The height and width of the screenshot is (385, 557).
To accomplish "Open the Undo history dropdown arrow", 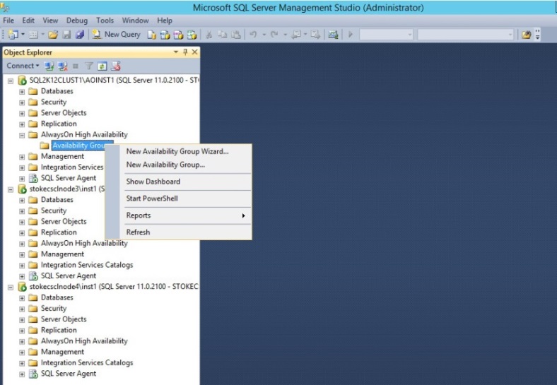I will (264, 35).
